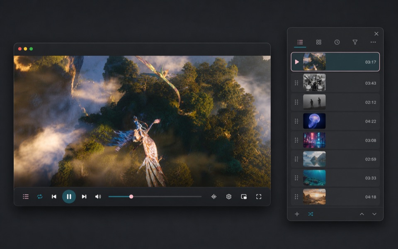Click the drag handle of the 03:43 item
This screenshot has width=398, height=249.
tap(296, 83)
